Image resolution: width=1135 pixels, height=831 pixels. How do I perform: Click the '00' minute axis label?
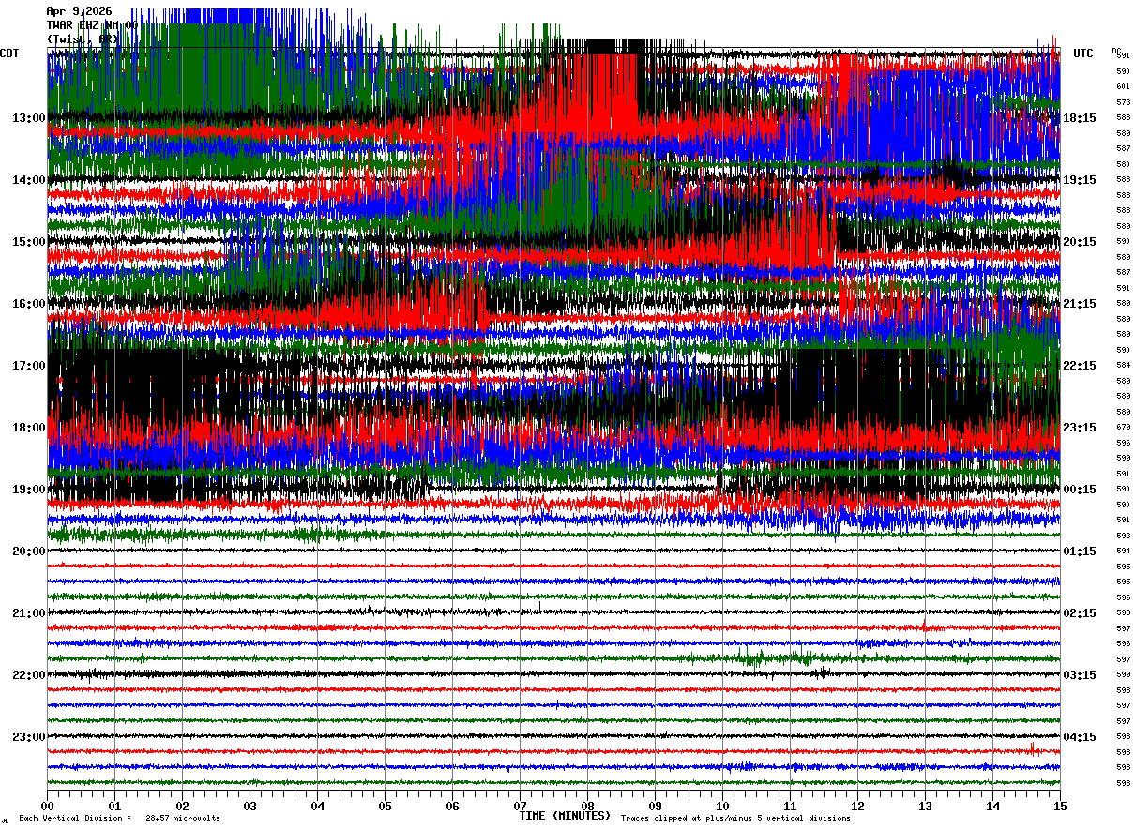coord(47,806)
